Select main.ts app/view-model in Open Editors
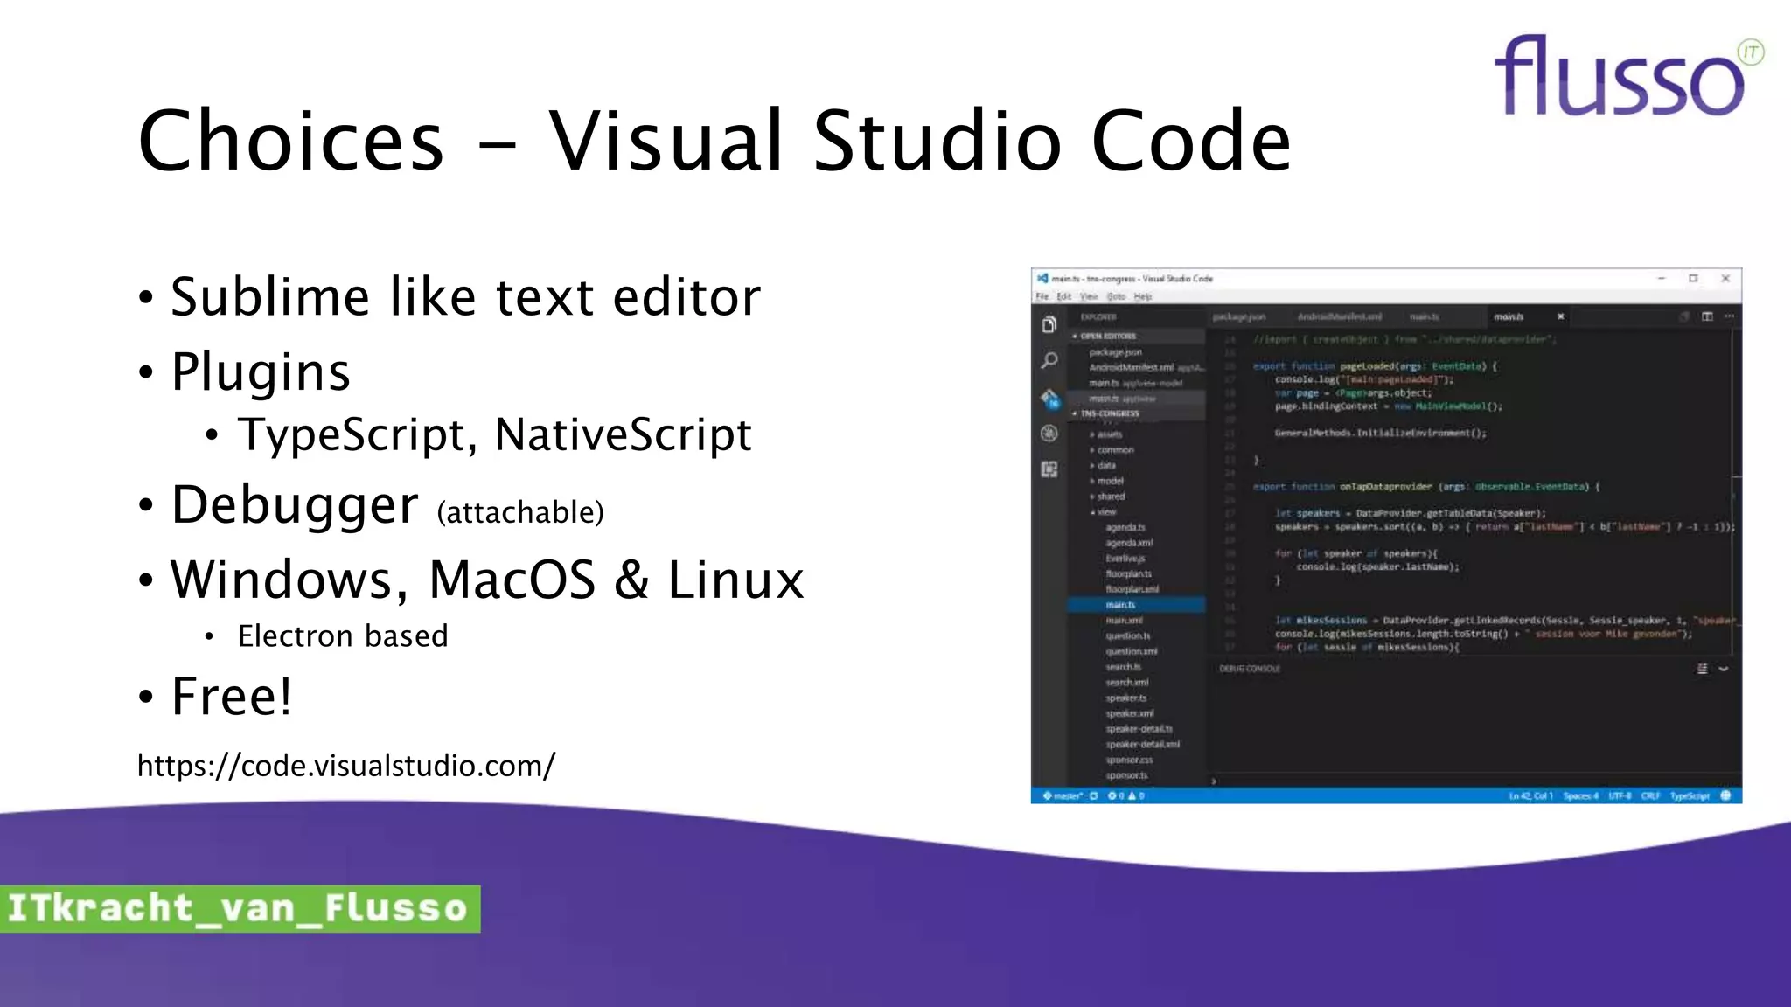 (x=1135, y=384)
